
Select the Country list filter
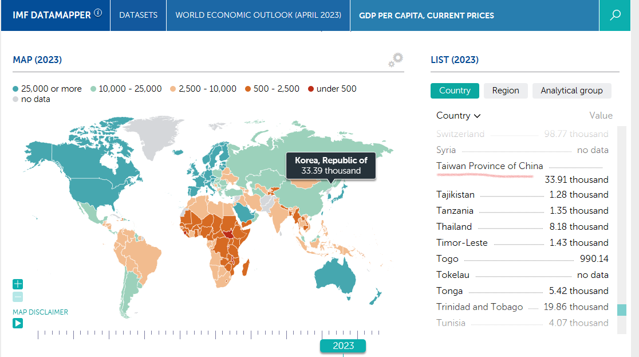[455, 91]
